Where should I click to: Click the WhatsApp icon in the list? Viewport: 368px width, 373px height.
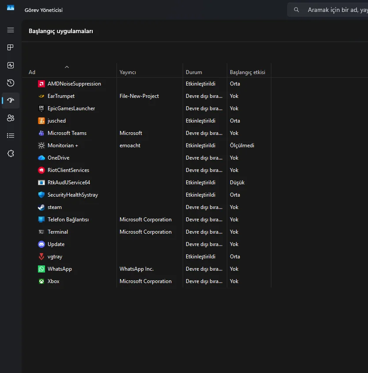point(41,269)
